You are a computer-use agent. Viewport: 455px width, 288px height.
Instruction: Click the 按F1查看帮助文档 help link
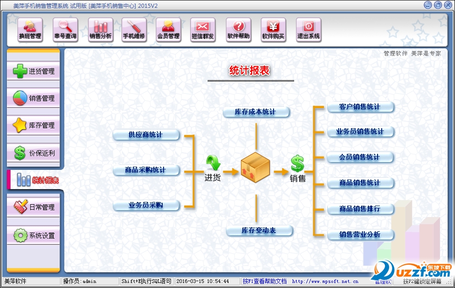click(265, 281)
